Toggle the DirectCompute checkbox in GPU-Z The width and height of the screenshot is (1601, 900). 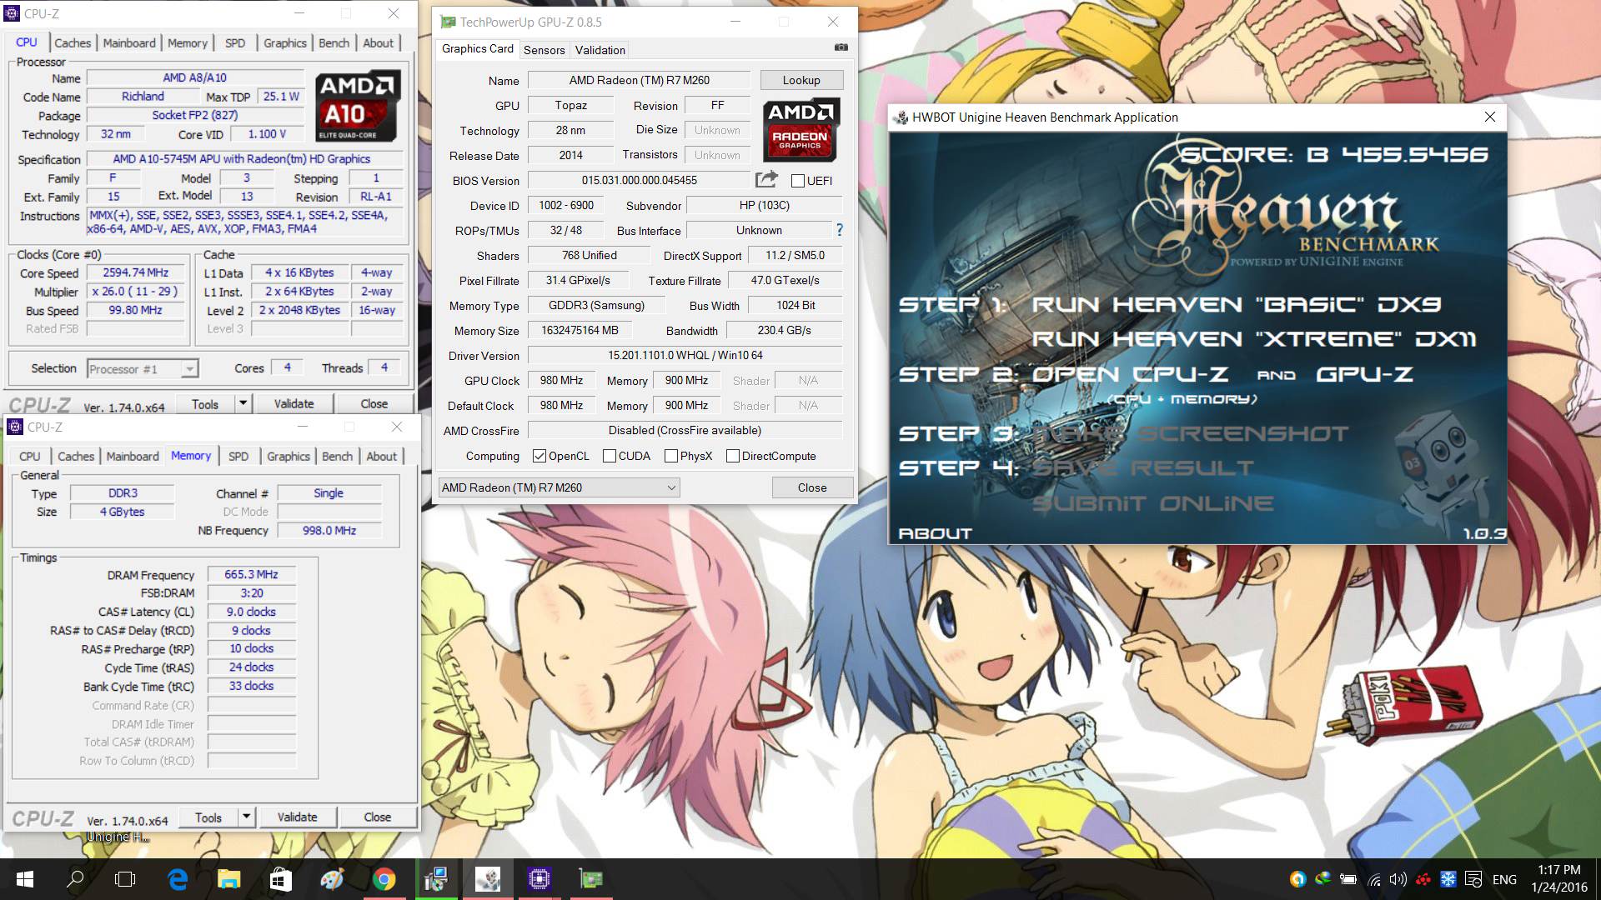(733, 456)
